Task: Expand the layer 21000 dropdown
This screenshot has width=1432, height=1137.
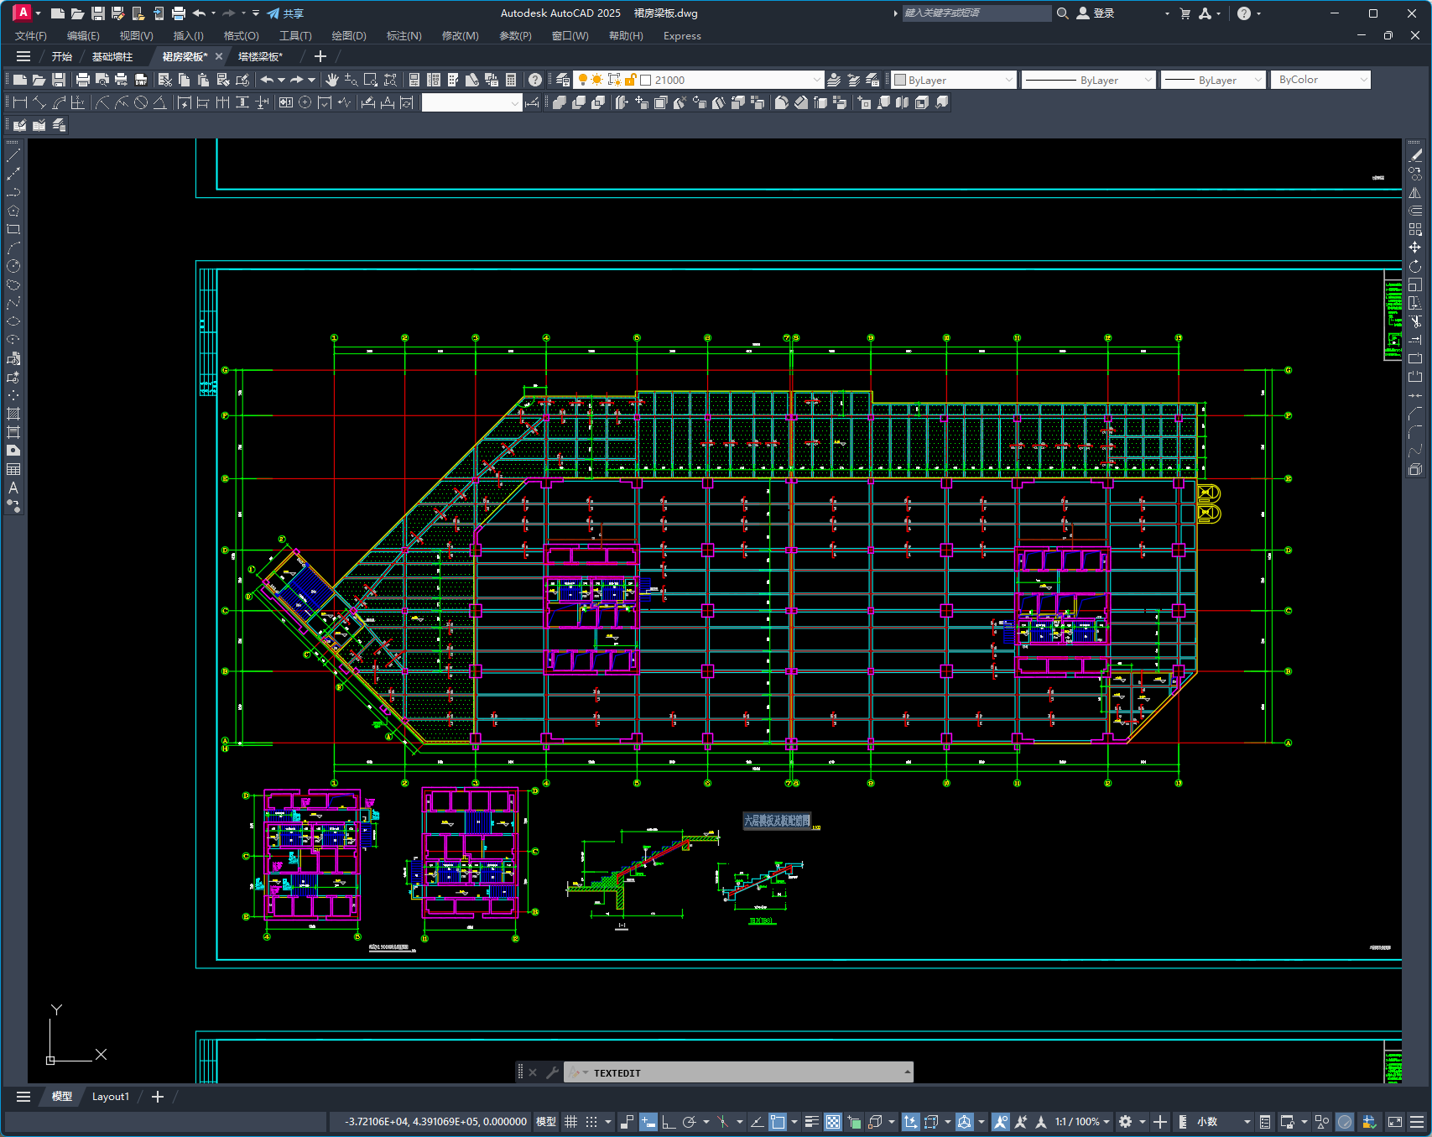Action: [x=816, y=80]
